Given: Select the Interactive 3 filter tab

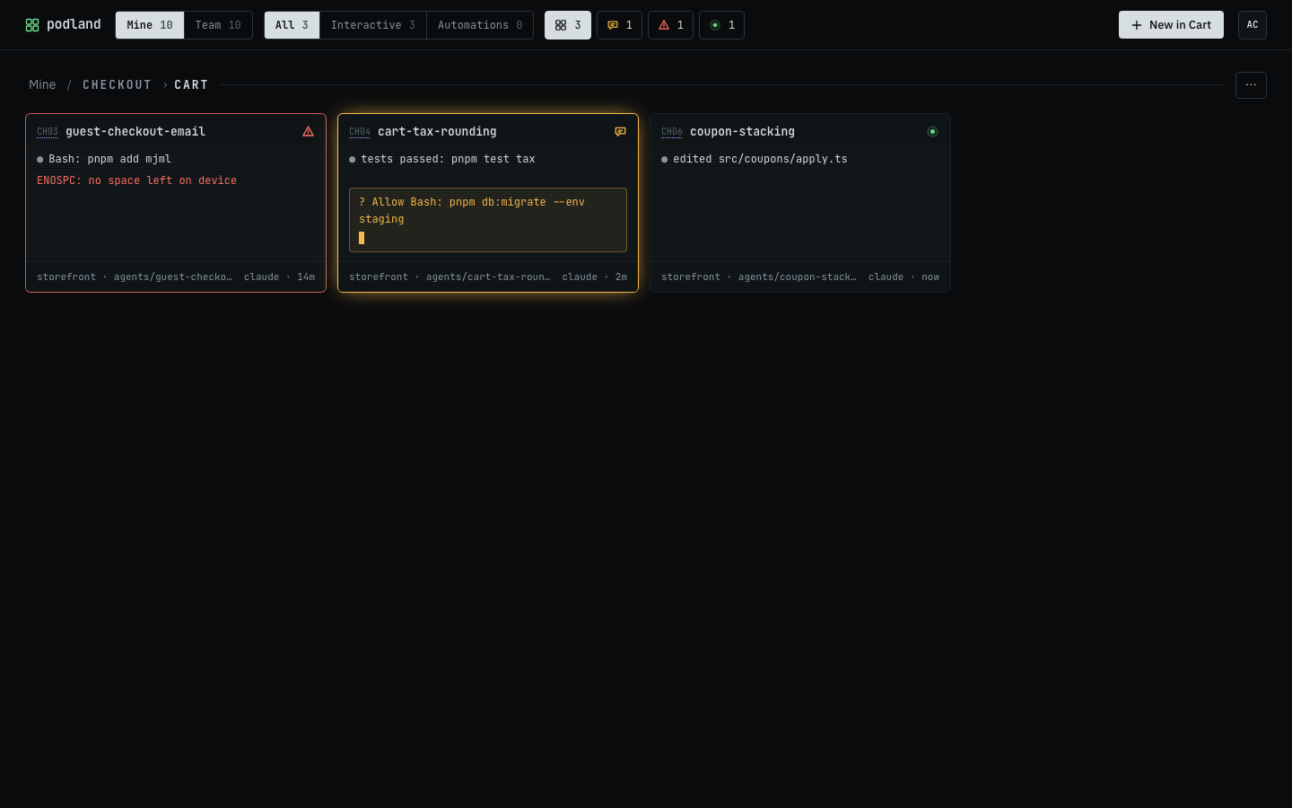Looking at the screenshot, I should 373,25.
